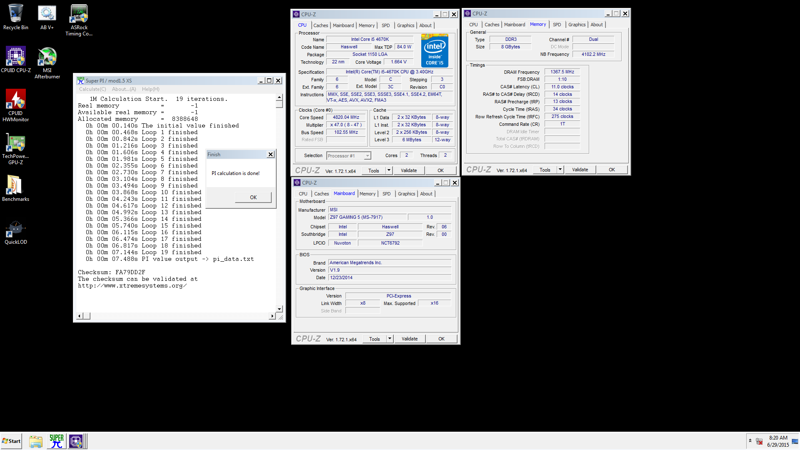800x450 pixels.
Task: Show hidden system tray icons
Action: tap(750, 441)
